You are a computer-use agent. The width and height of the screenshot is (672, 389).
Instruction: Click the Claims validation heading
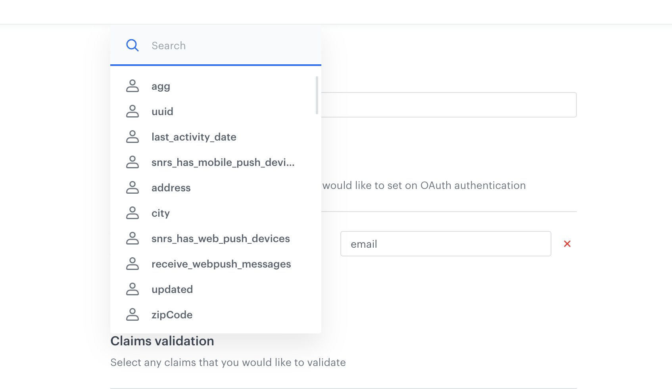162,341
